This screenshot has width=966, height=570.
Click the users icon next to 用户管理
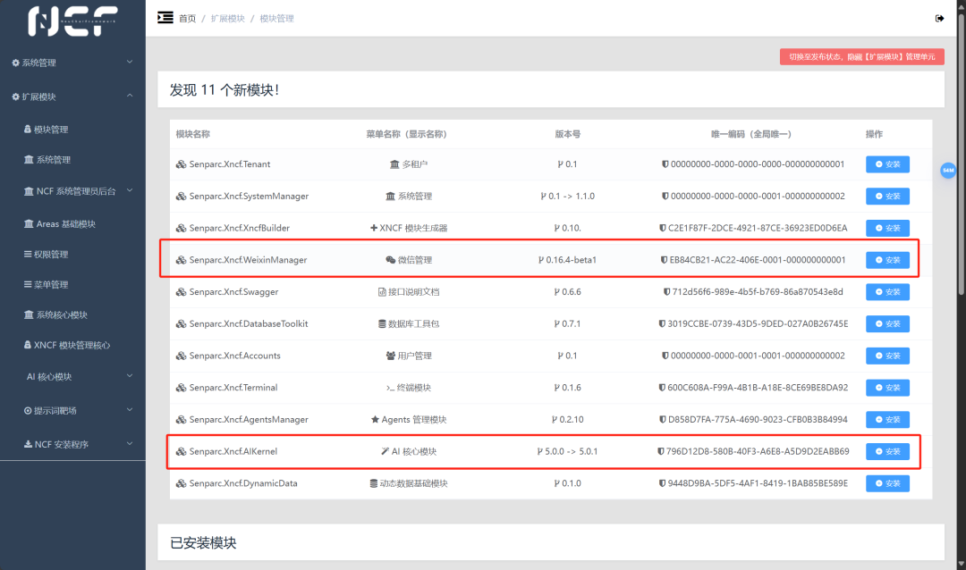click(x=391, y=356)
